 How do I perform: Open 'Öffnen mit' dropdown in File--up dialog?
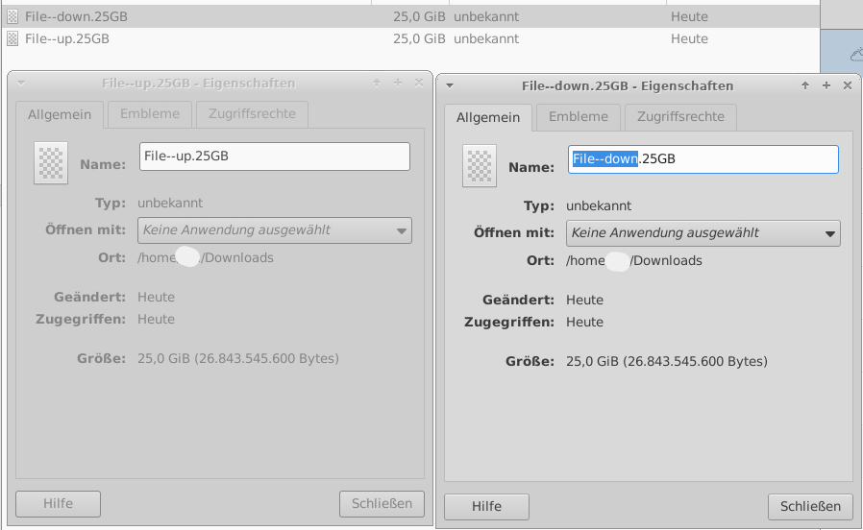coord(275,230)
